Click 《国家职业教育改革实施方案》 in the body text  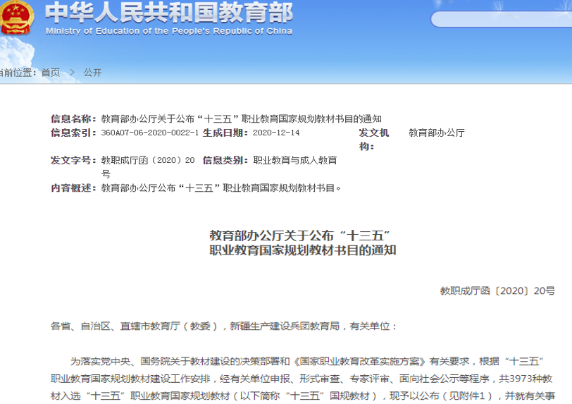[359, 360]
